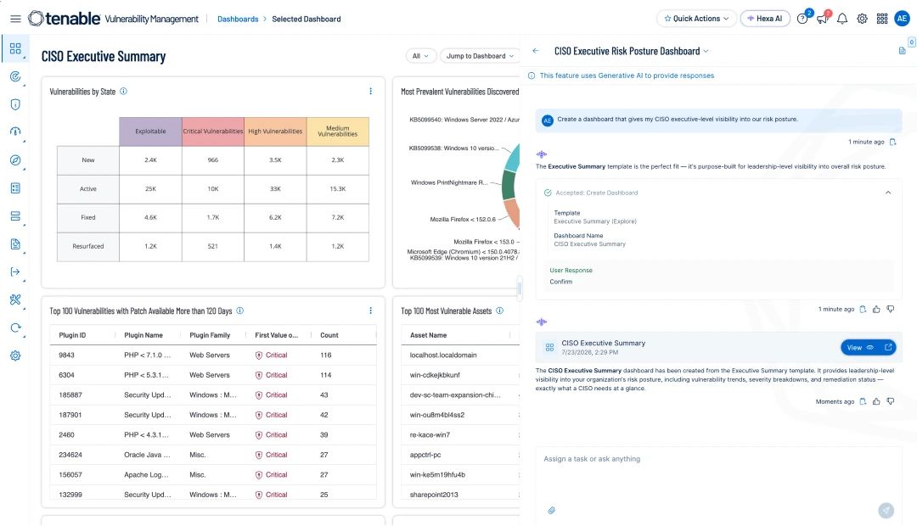The height and width of the screenshot is (526, 917).
Task: Click the Fixed High value 6.2K
Action: (275, 217)
